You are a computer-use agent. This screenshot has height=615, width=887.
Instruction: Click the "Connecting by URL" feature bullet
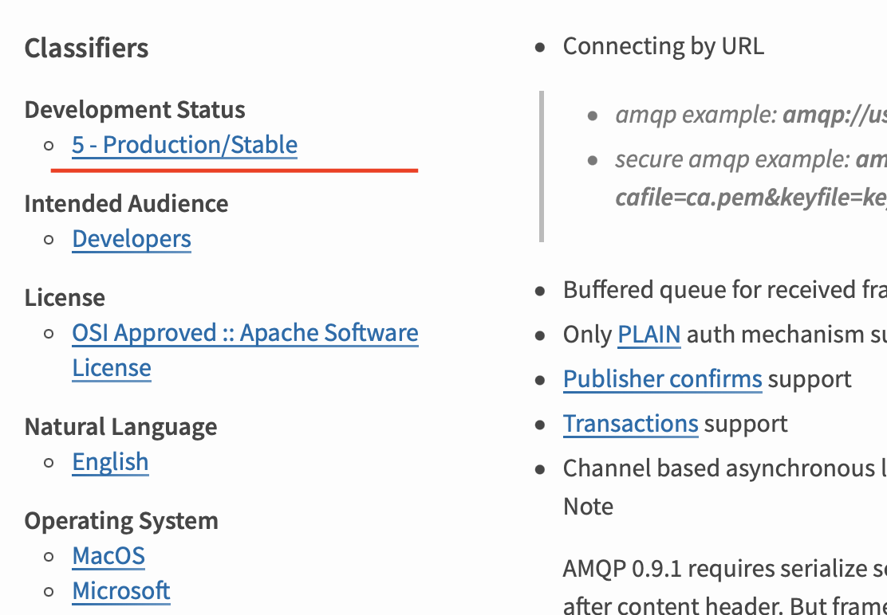coord(663,45)
